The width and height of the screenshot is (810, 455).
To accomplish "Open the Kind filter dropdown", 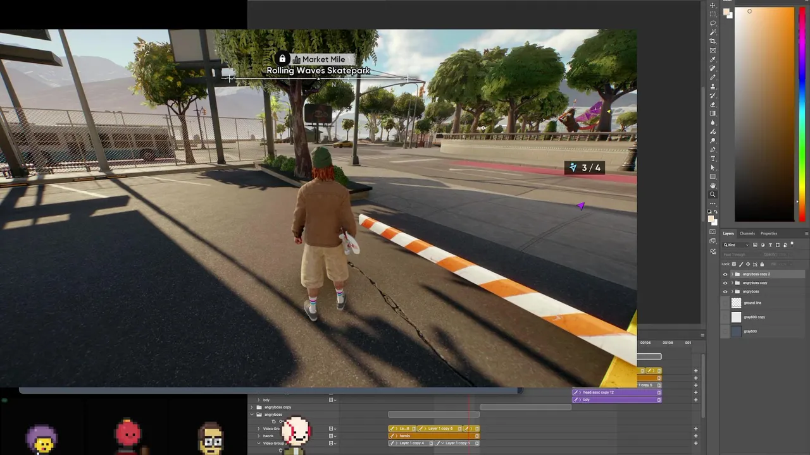I will click(736, 245).
